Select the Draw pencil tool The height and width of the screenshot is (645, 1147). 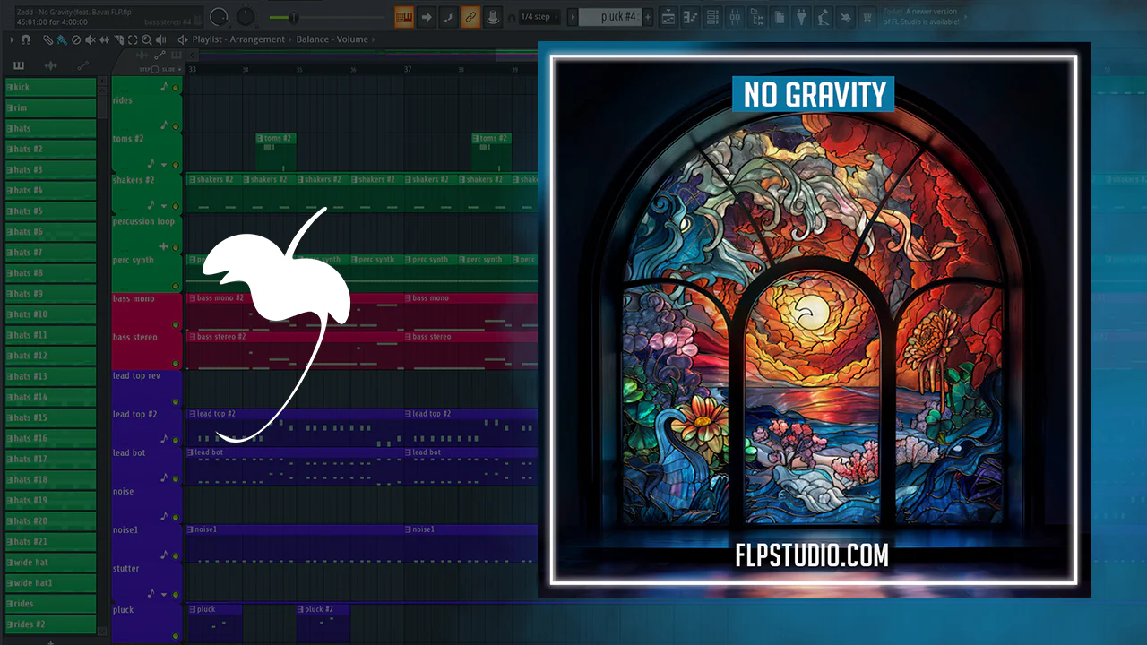coord(47,39)
